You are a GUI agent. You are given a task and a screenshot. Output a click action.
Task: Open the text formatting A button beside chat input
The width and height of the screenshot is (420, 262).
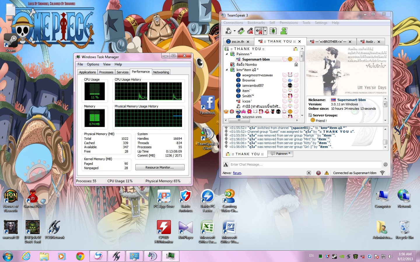[226, 164]
